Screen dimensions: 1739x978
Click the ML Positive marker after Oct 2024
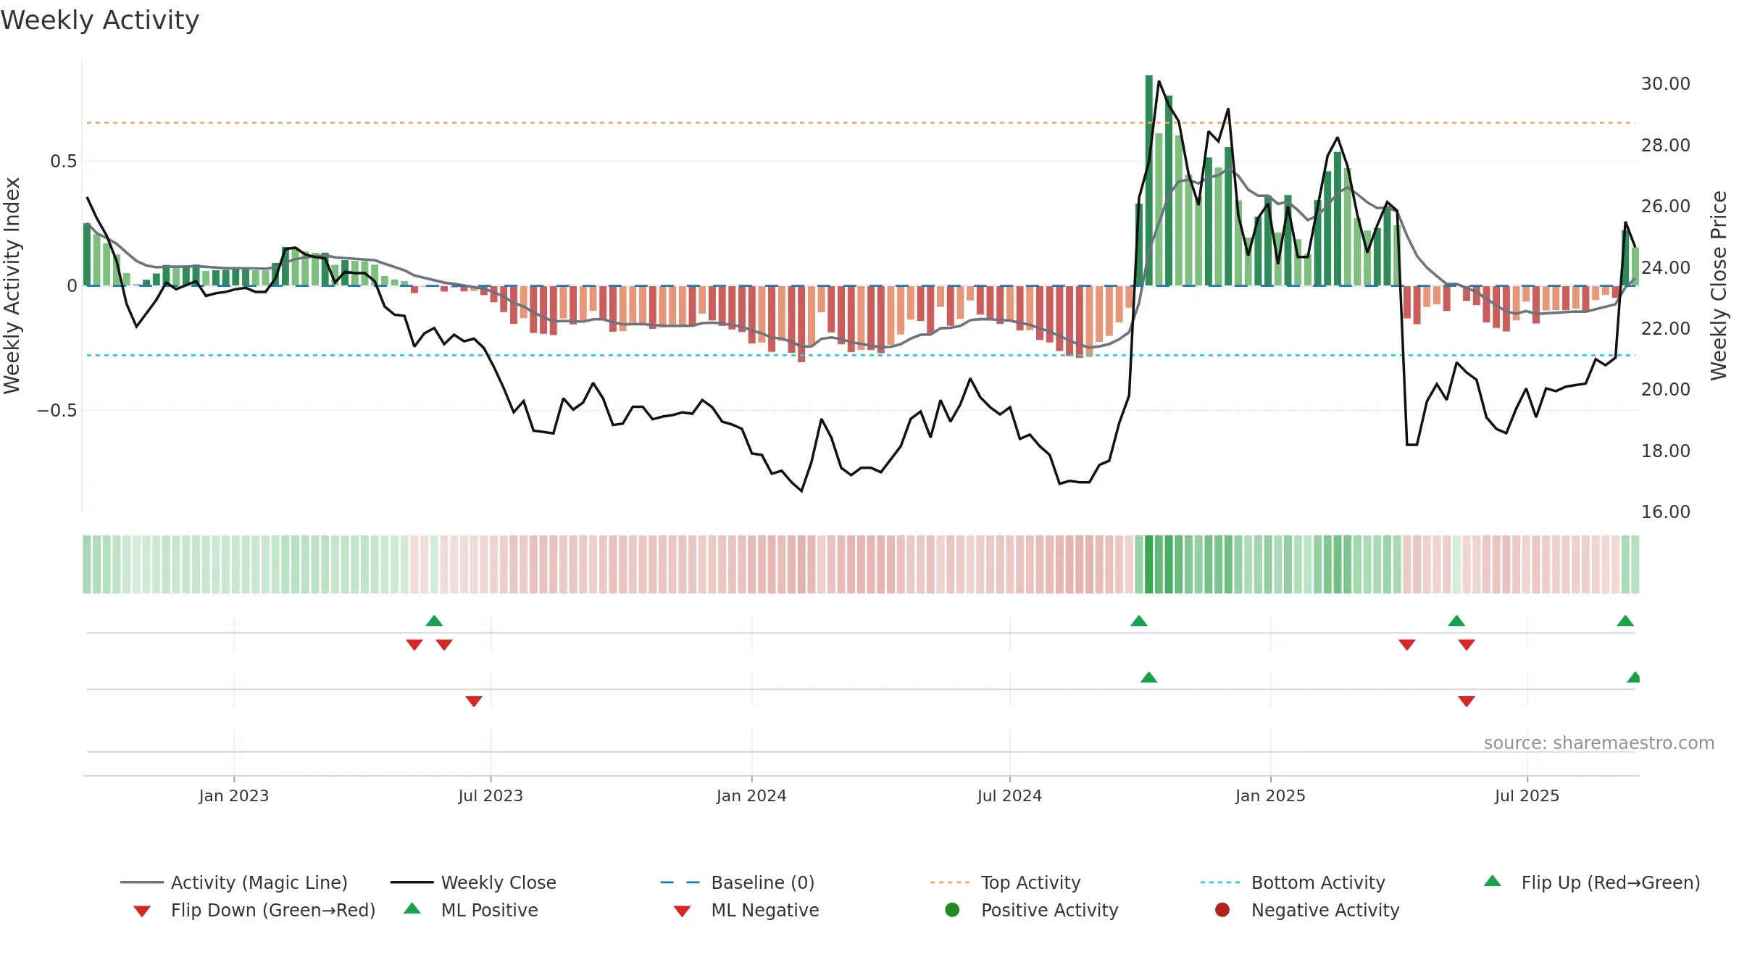1149,677
